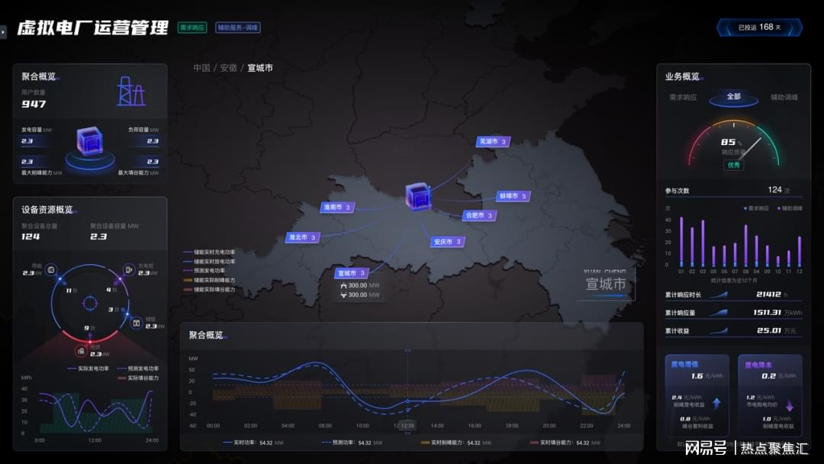Click the power transmission tower icon
Screen dimensions: 824x464
coord(130,92)
